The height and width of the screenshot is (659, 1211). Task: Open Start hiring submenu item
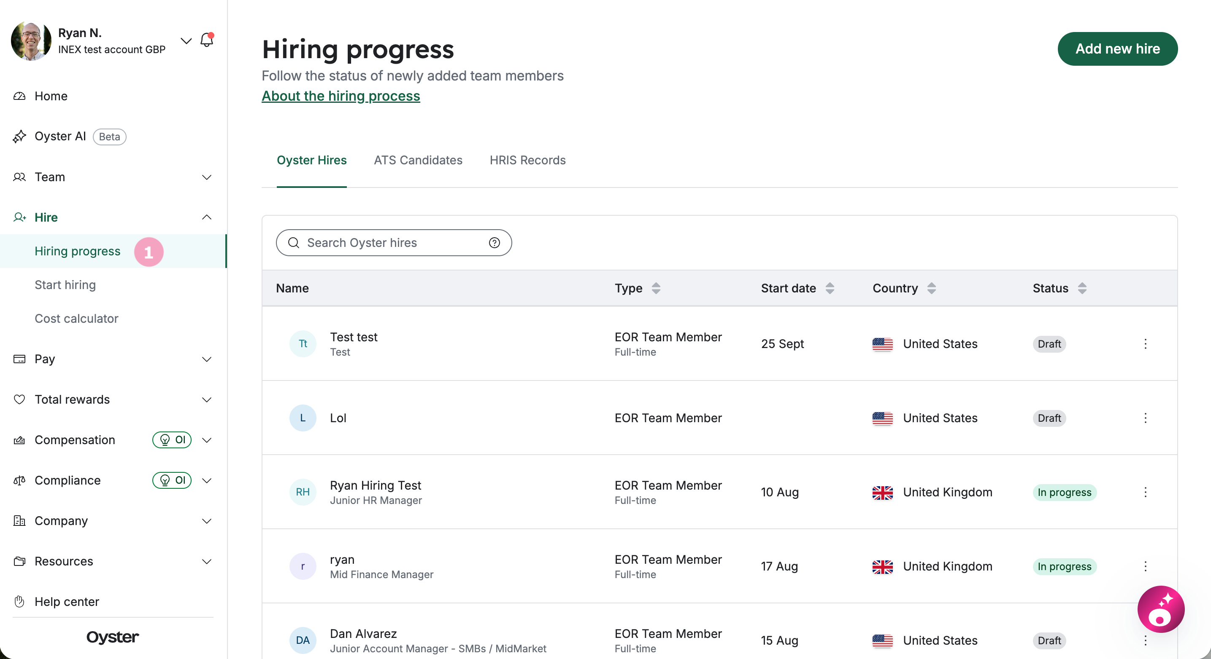pos(65,285)
